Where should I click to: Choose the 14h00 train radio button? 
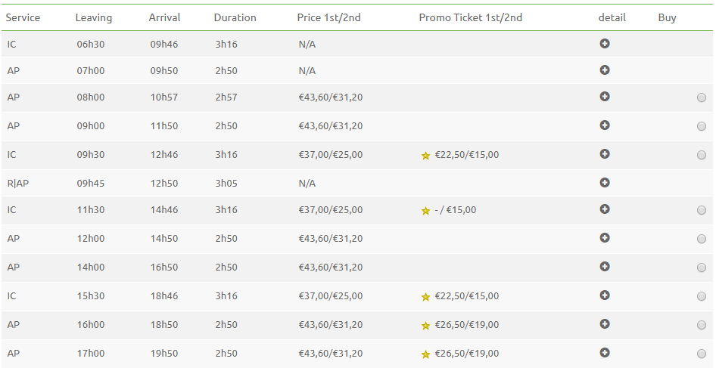(x=702, y=267)
